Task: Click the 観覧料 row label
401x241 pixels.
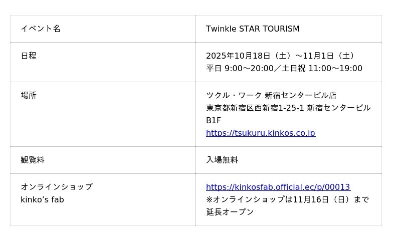Action: pos(33,160)
